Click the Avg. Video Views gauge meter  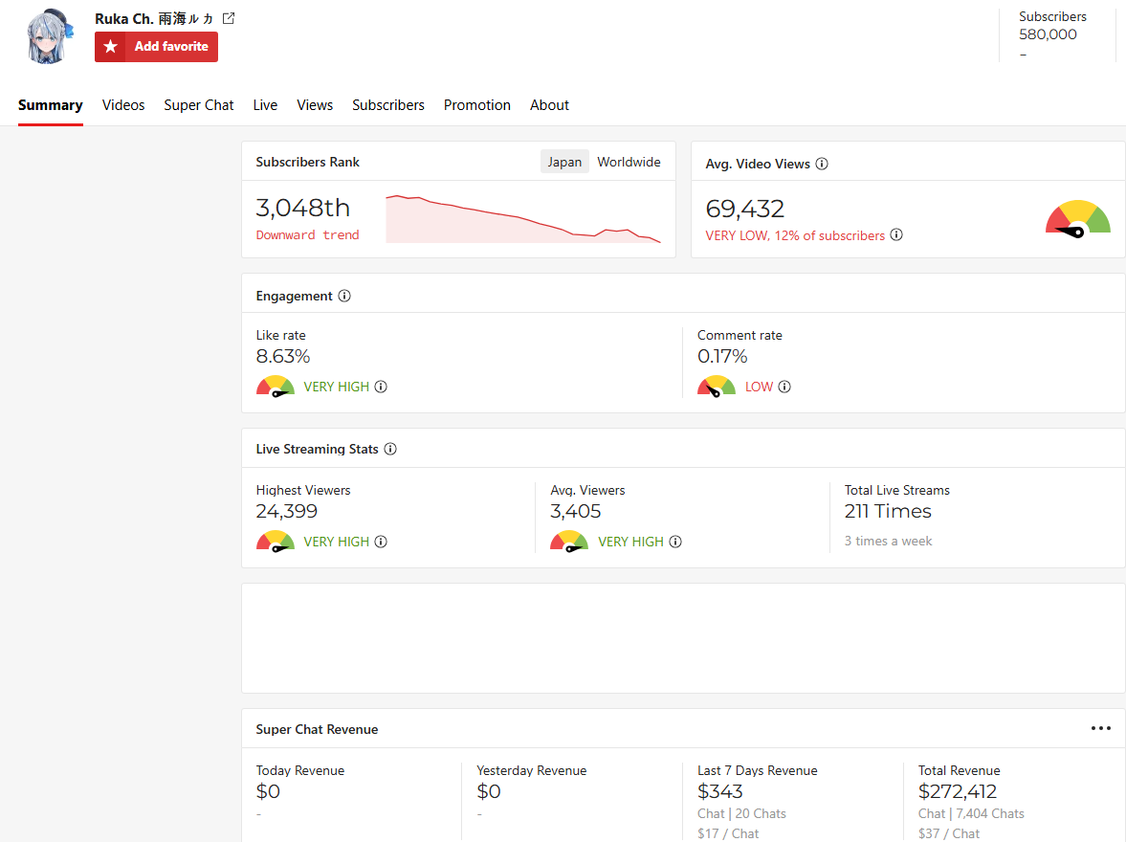1078,218
